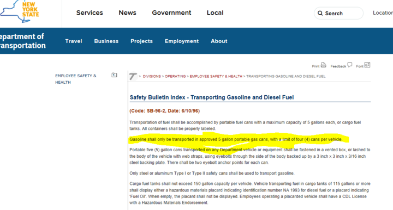This screenshot has width=393, height=210.
Task: Click the Print printer icon
Action: point(324,65)
